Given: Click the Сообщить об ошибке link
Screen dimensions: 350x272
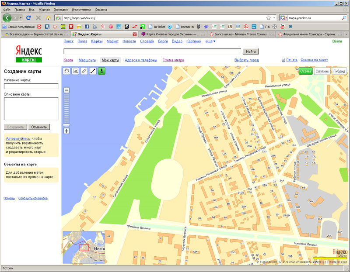Looking at the screenshot, I should point(33,198).
